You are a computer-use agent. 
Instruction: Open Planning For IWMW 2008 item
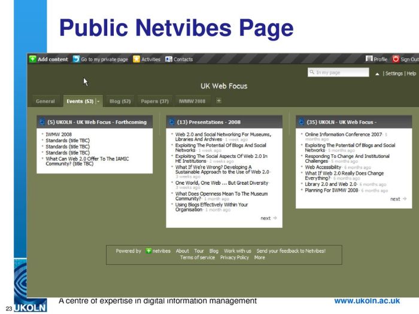[332, 190]
